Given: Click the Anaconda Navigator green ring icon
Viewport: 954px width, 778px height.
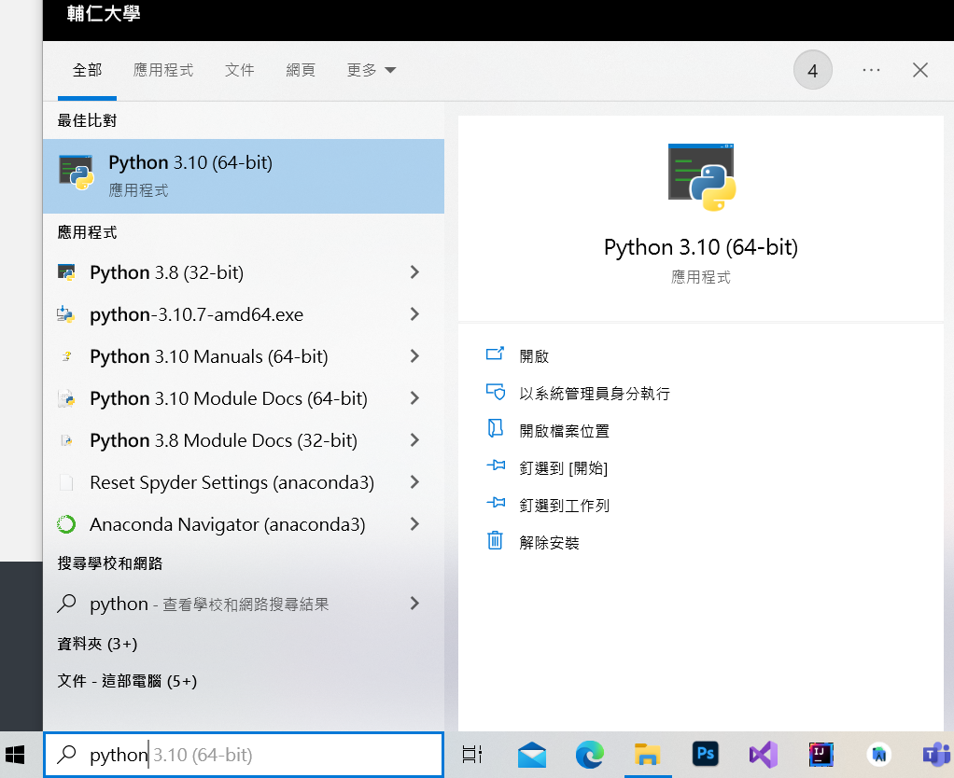Looking at the screenshot, I should [66, 524].
